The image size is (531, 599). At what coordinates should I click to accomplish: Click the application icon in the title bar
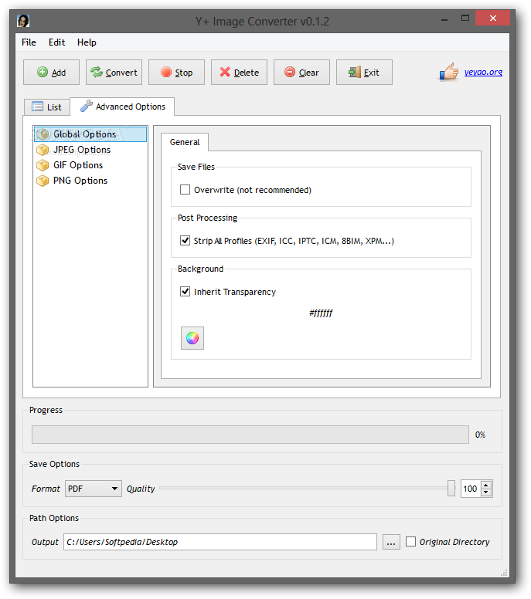pyautogui.click(x=23, y=21)
